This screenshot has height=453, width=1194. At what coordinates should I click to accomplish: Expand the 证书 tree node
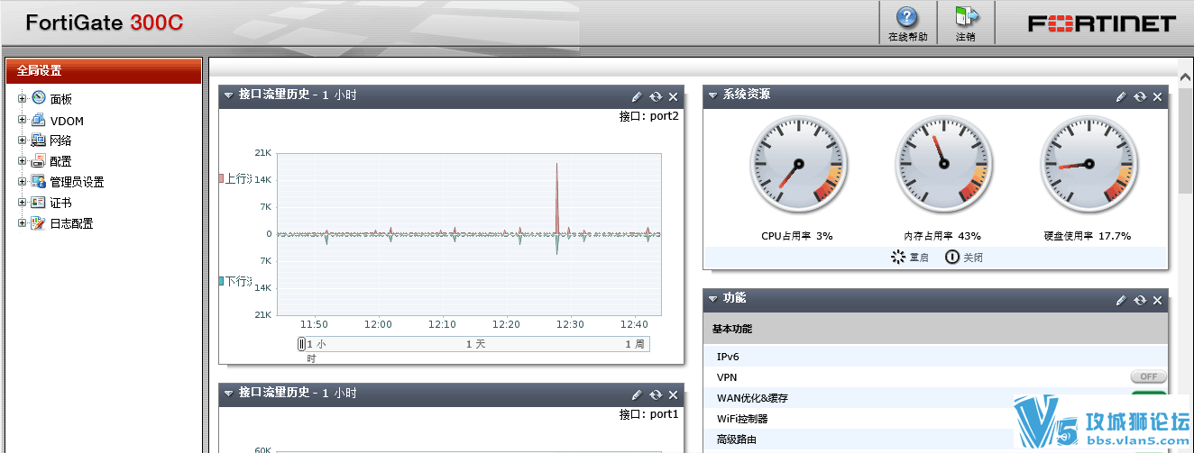[23, 203]
